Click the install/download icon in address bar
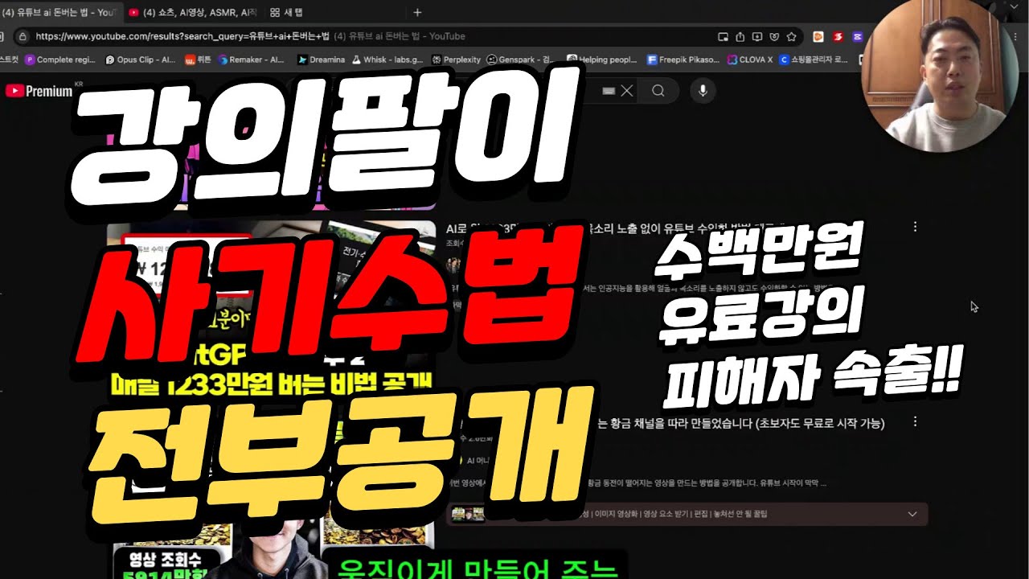1029x579 pixels. [x=756, y=36]
